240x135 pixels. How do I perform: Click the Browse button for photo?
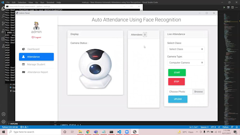coord(198,92)
